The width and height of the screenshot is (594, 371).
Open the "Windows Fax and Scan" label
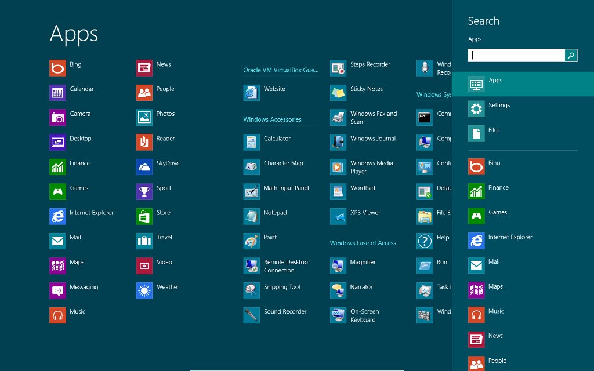(374, 118)
